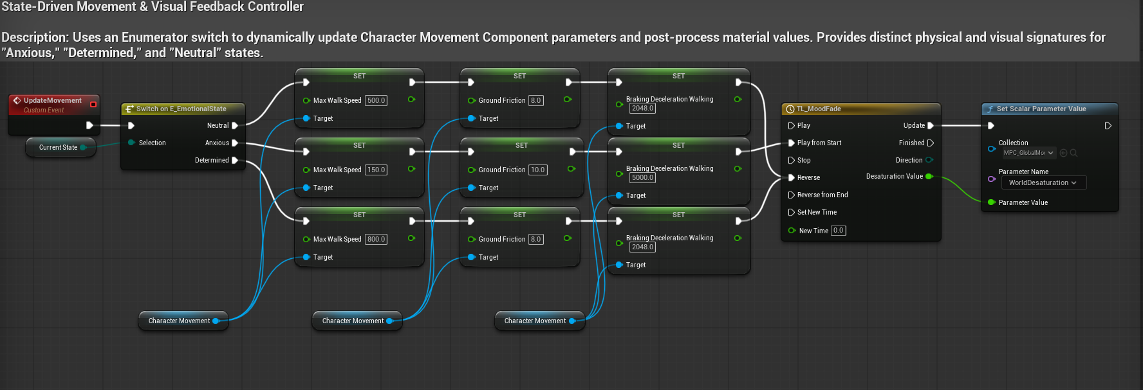Click the Play exec pin on TL_MoodFade

coord(792,125)
